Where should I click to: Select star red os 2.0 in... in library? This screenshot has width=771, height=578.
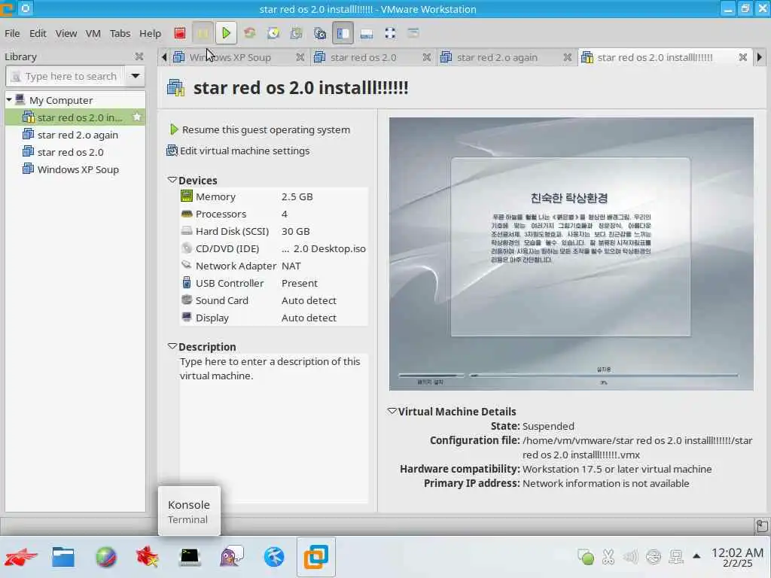click(x=75, y=117)
